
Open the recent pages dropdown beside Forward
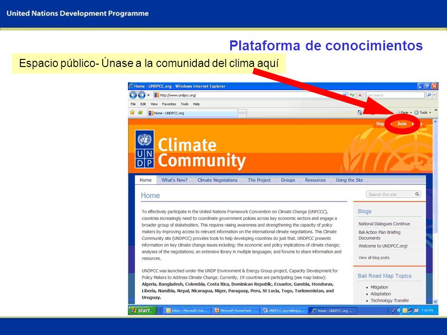tap(148, 95)
